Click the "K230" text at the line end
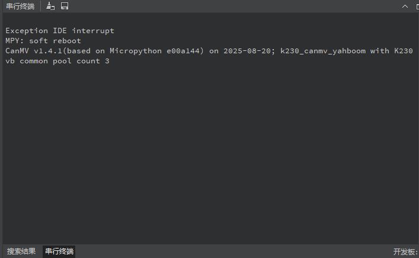 (x=403, y=51)
